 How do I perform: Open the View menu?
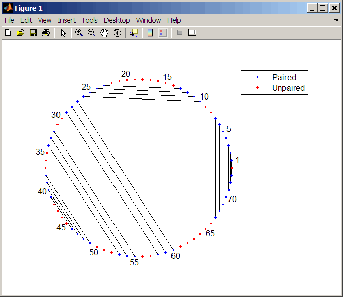[x=45, y=20]
